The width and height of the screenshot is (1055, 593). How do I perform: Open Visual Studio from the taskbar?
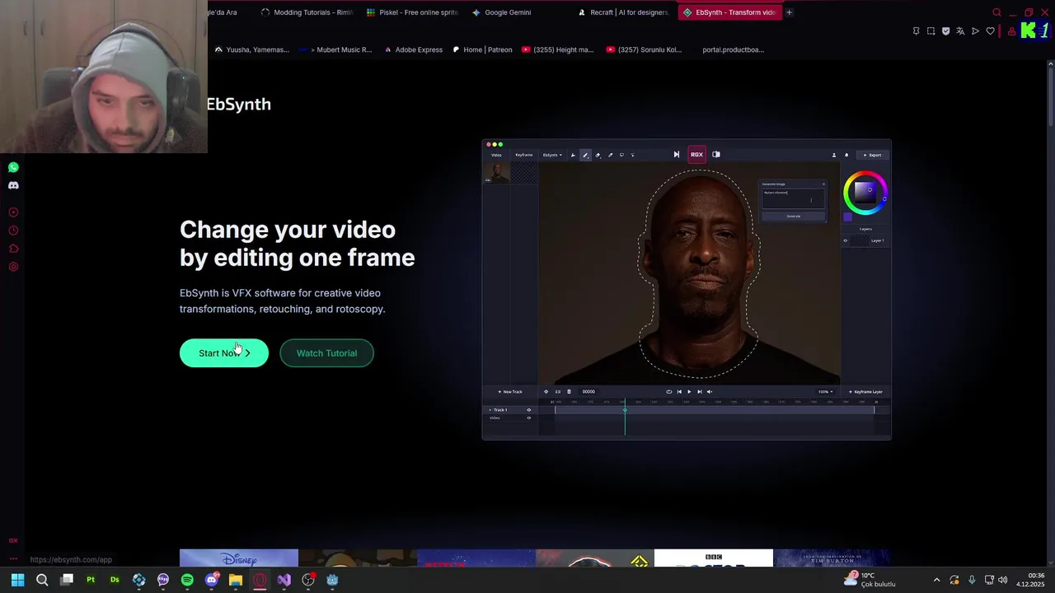pyautogui.click(x=284, y=580)
